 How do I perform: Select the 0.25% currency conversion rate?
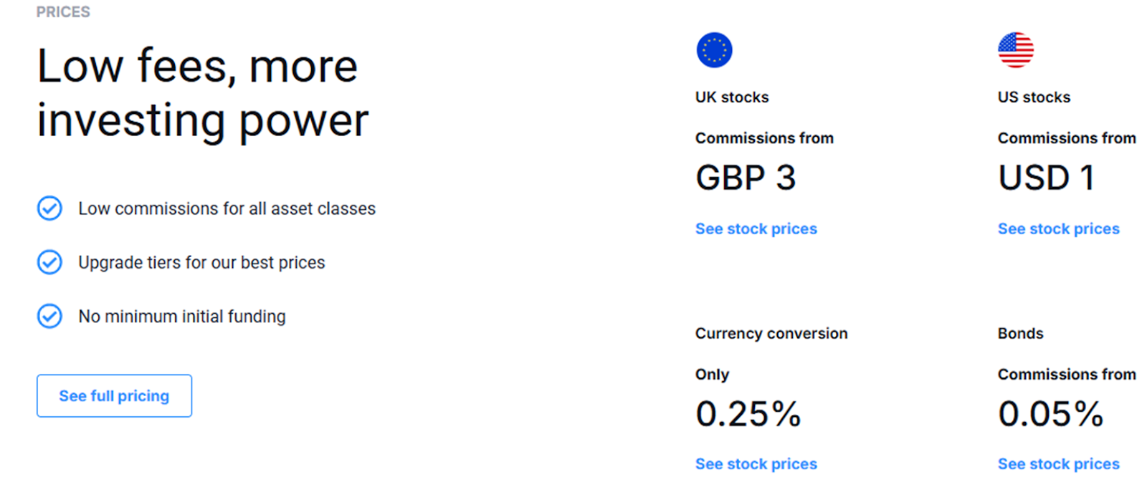tap(748, 414)
